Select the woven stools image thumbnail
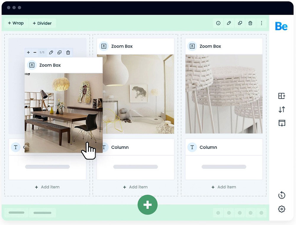 coord(224,94)
